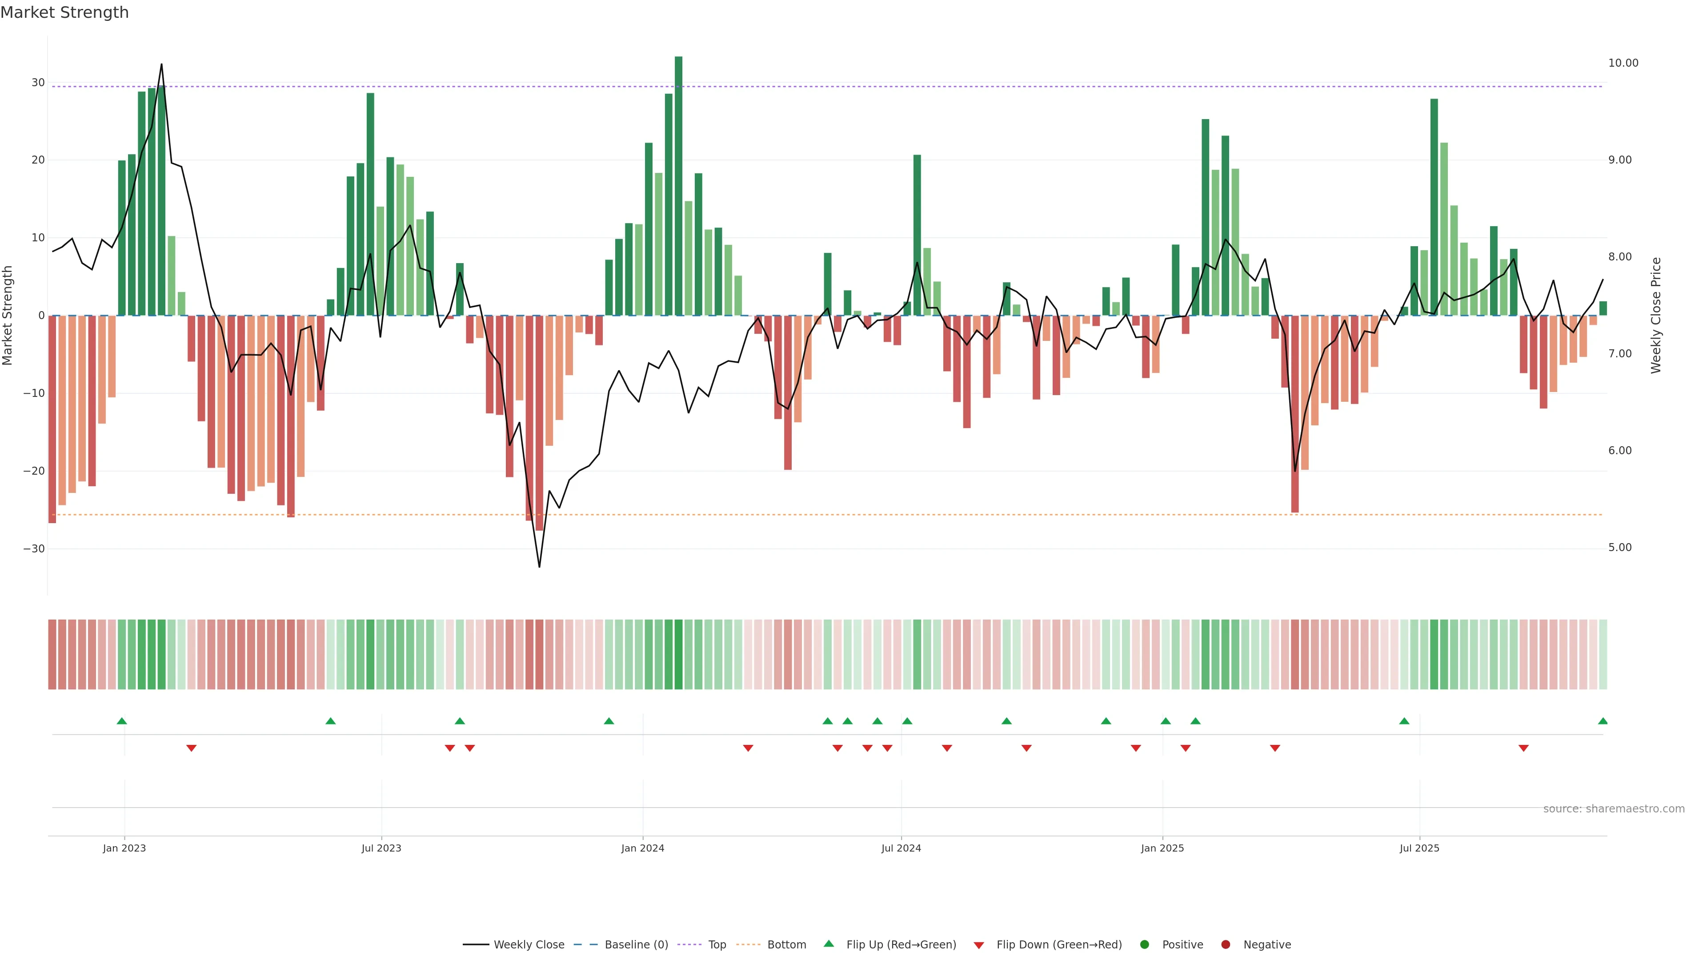Click the leftmost green Flip Up marker on the timeline
This screenshot has width=1707, height=960.
[x=121, y=721]
